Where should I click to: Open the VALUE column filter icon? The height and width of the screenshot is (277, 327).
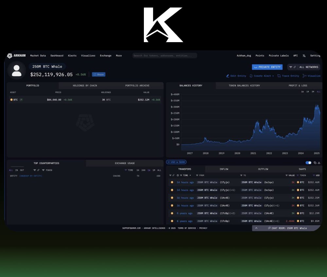point(286,175)
